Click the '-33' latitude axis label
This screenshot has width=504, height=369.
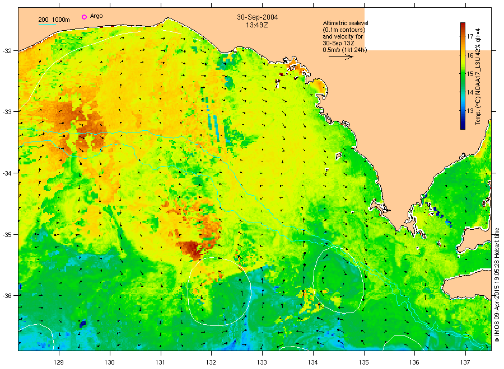7,112
